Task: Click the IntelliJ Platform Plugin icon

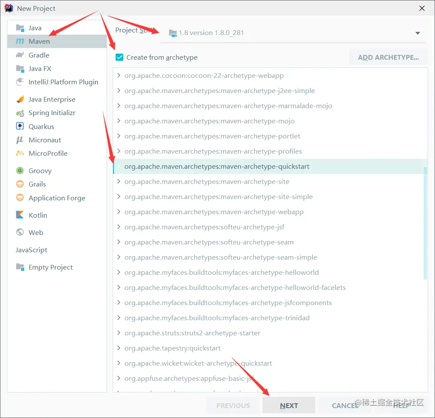Action: coord(20,82)
